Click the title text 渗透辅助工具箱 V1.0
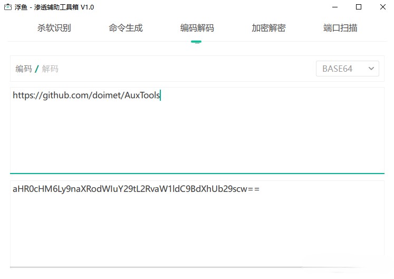 point(64,7)
